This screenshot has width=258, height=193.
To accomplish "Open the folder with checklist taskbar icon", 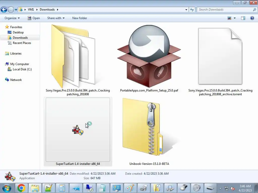I will 157,188.
